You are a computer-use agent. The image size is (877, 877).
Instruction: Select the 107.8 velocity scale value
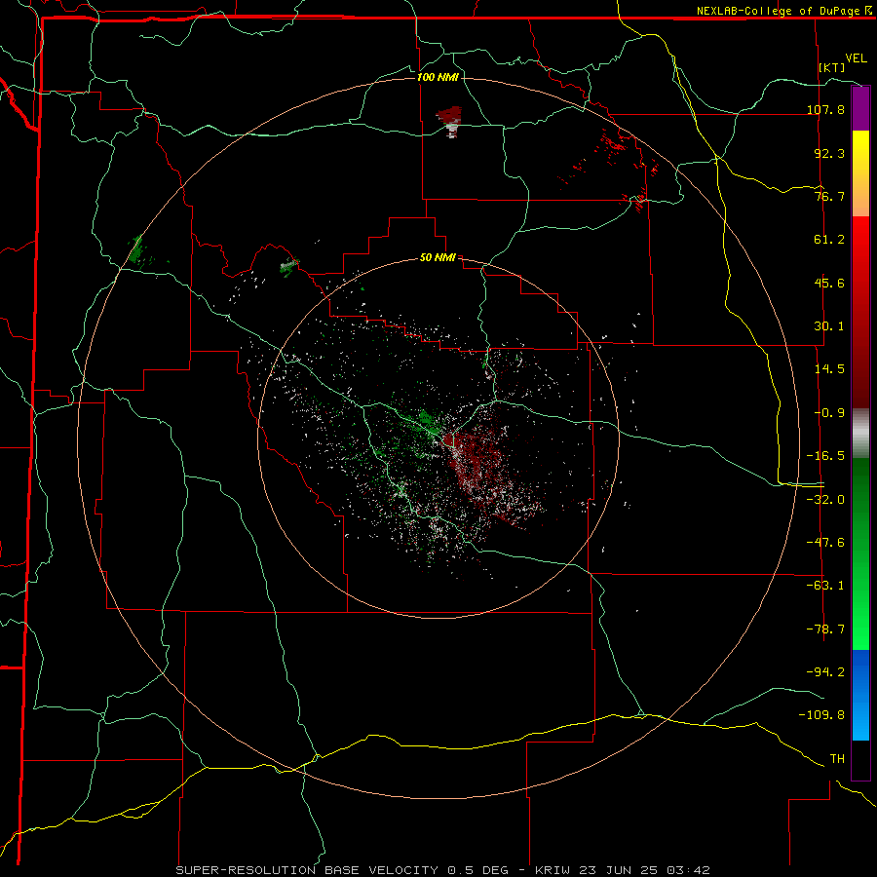825,109
